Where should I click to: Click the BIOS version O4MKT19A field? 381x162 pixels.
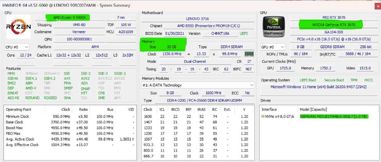click(220, 33)
